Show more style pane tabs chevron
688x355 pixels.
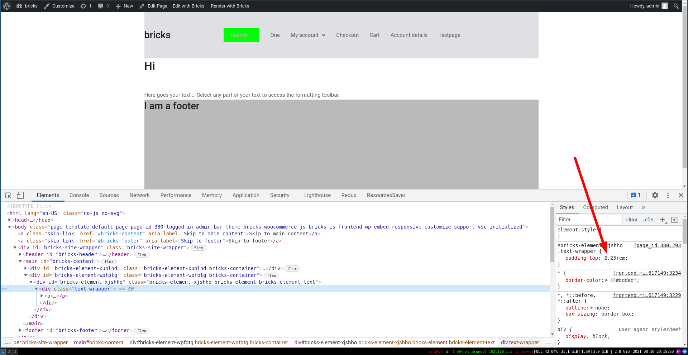coord(643,207)
